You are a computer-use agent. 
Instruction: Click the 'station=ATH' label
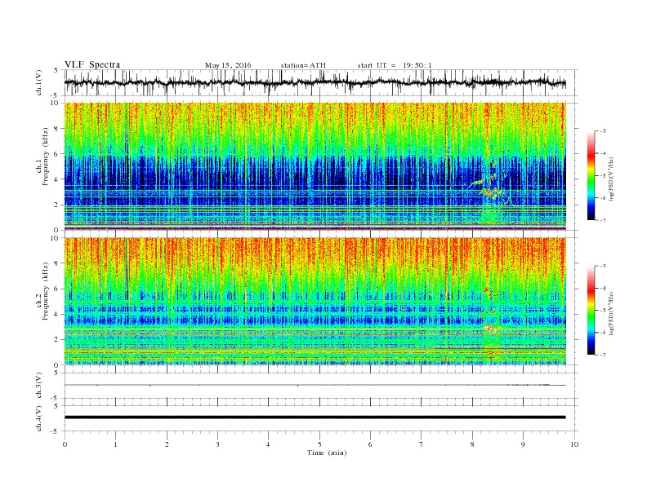click(x=303, y=65)
